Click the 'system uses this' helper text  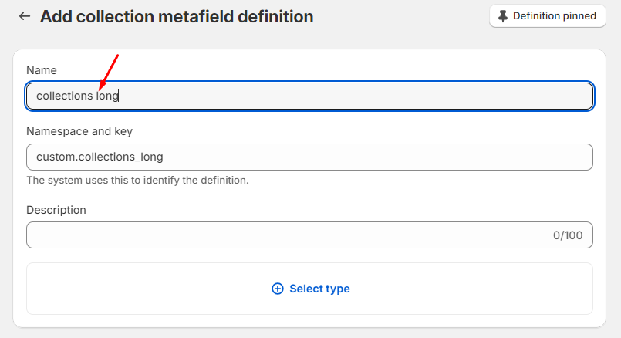pyautogui.click(x=137, y=181)
